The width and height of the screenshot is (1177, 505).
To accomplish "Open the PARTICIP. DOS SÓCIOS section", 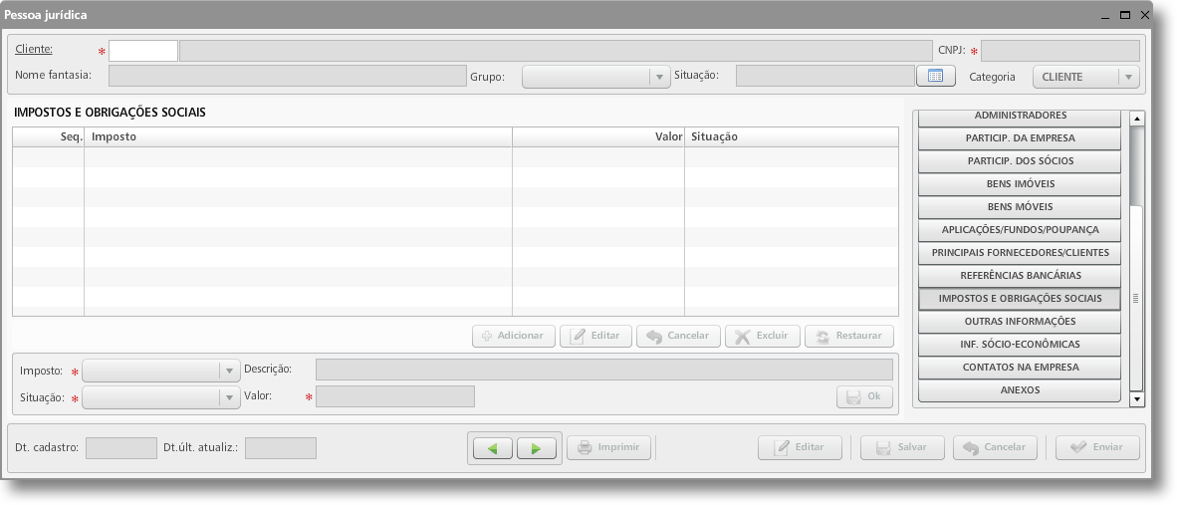I will pos(1020,161).
